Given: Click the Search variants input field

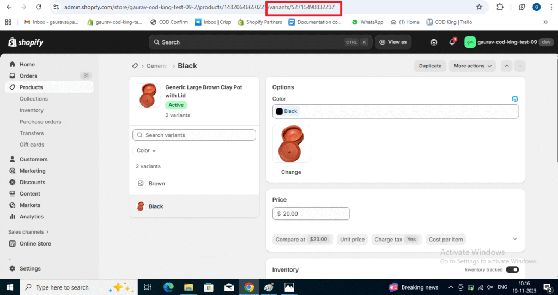Looking at the screenshot, I should point(194,135).
